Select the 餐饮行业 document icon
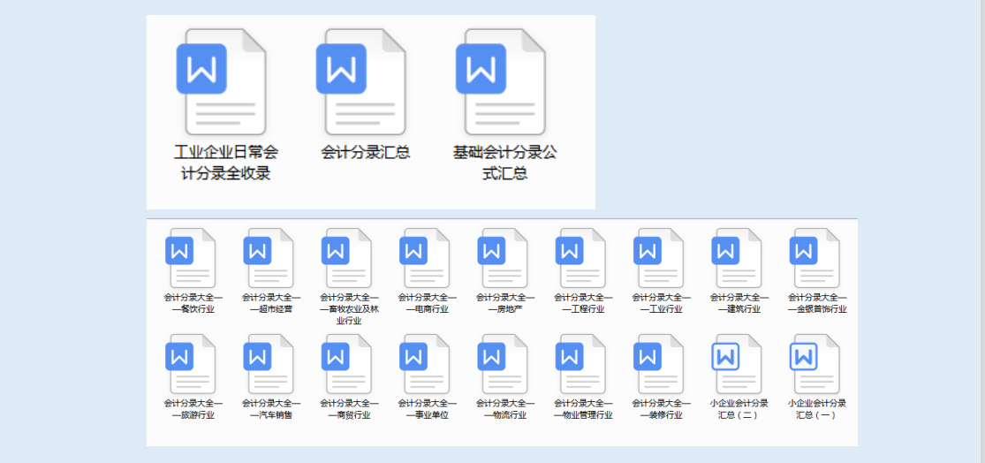 point(191,258)
